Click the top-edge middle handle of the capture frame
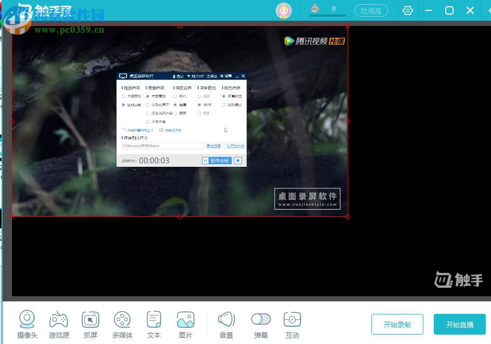This screenshot has height=344, width=491. (x=180, y=26)
